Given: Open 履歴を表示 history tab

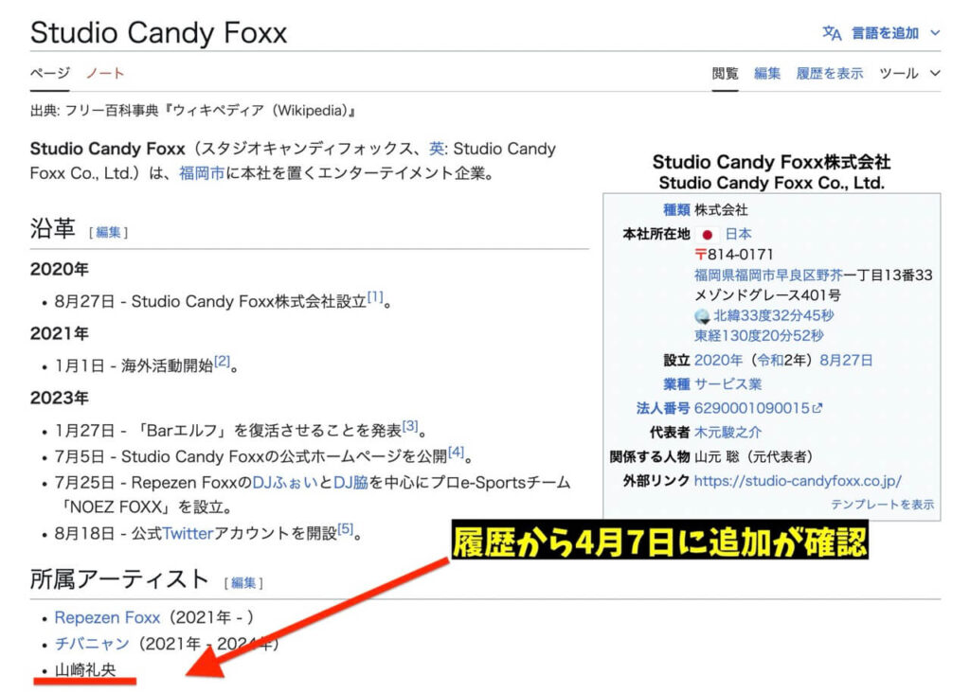Looking at the screenshot, I should [x=830, y=74].
